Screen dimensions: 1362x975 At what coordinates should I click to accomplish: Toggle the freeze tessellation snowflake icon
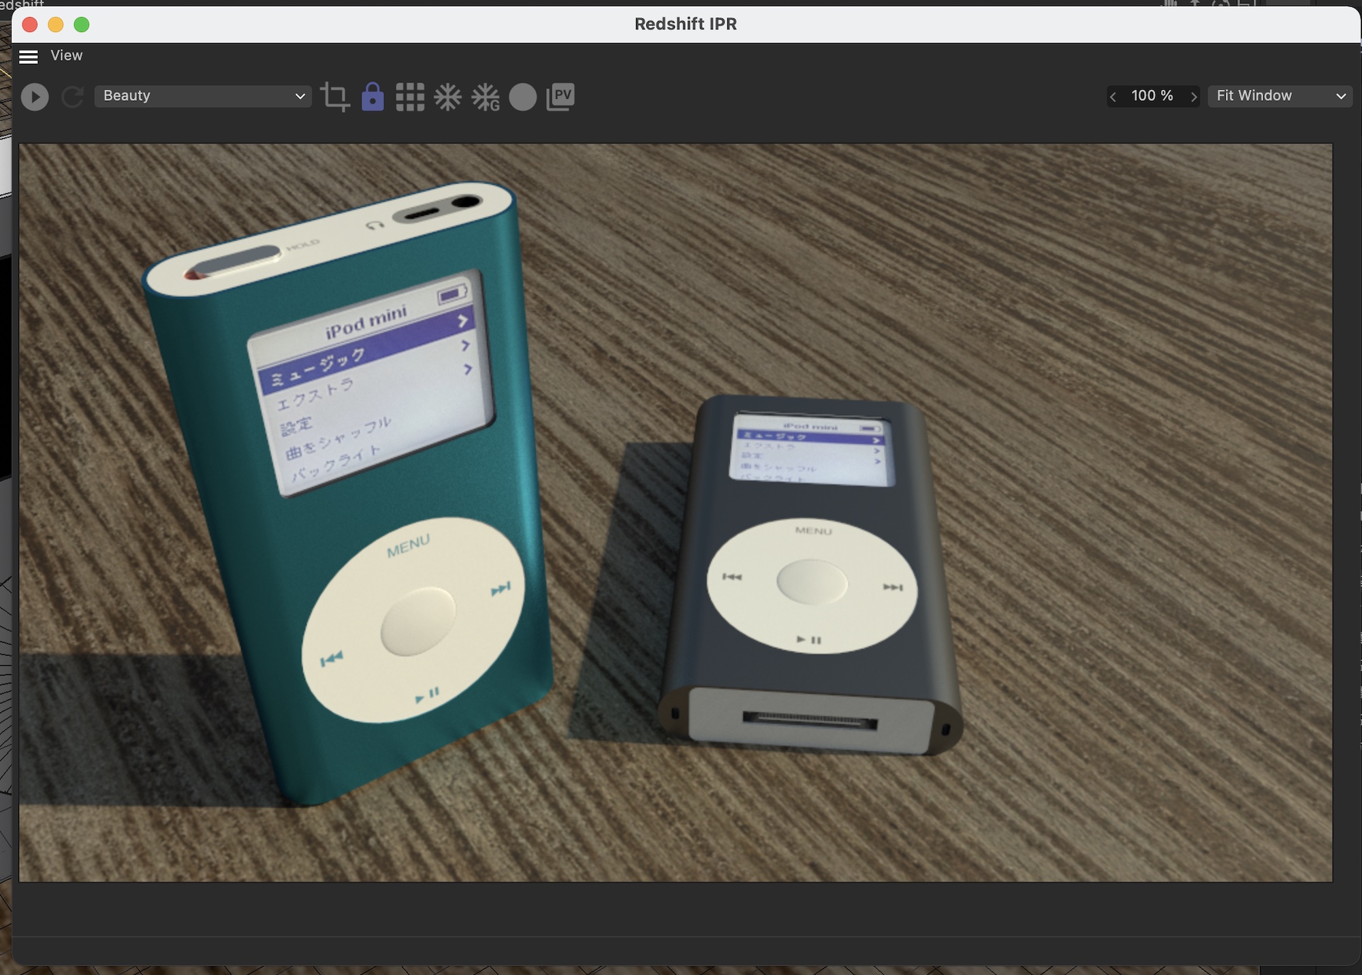point(447,97)
